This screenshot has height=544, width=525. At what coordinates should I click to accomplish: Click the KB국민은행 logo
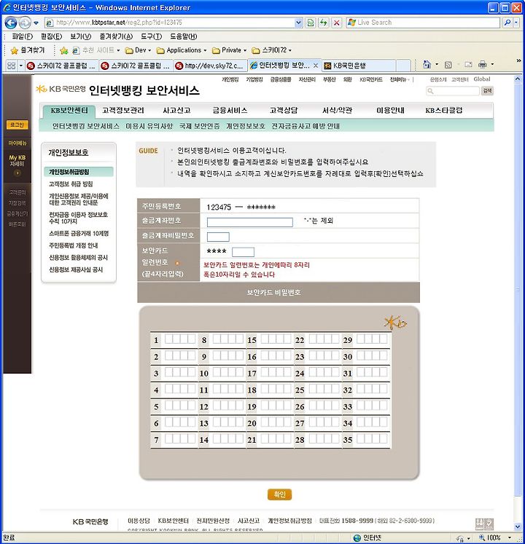[x=61, y=89]
